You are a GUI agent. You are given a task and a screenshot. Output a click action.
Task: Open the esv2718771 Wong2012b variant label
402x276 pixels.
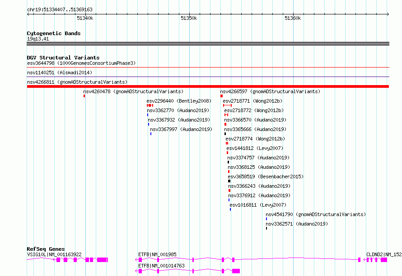click(x=252, y=101)
